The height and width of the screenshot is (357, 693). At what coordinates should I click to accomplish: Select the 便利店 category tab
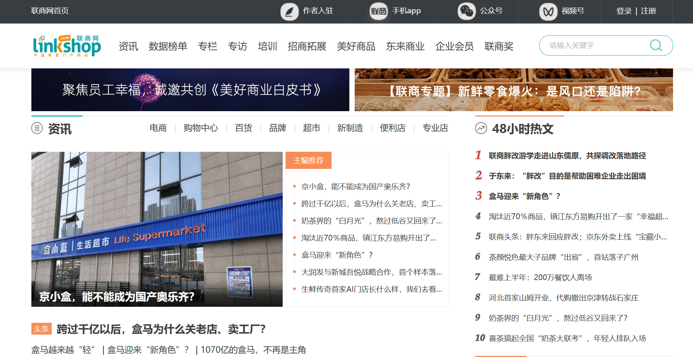[x=392, y=128]
